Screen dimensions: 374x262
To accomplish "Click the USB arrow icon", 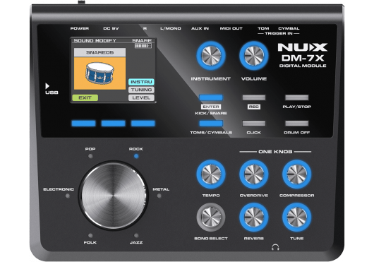I will click(47, 86).
